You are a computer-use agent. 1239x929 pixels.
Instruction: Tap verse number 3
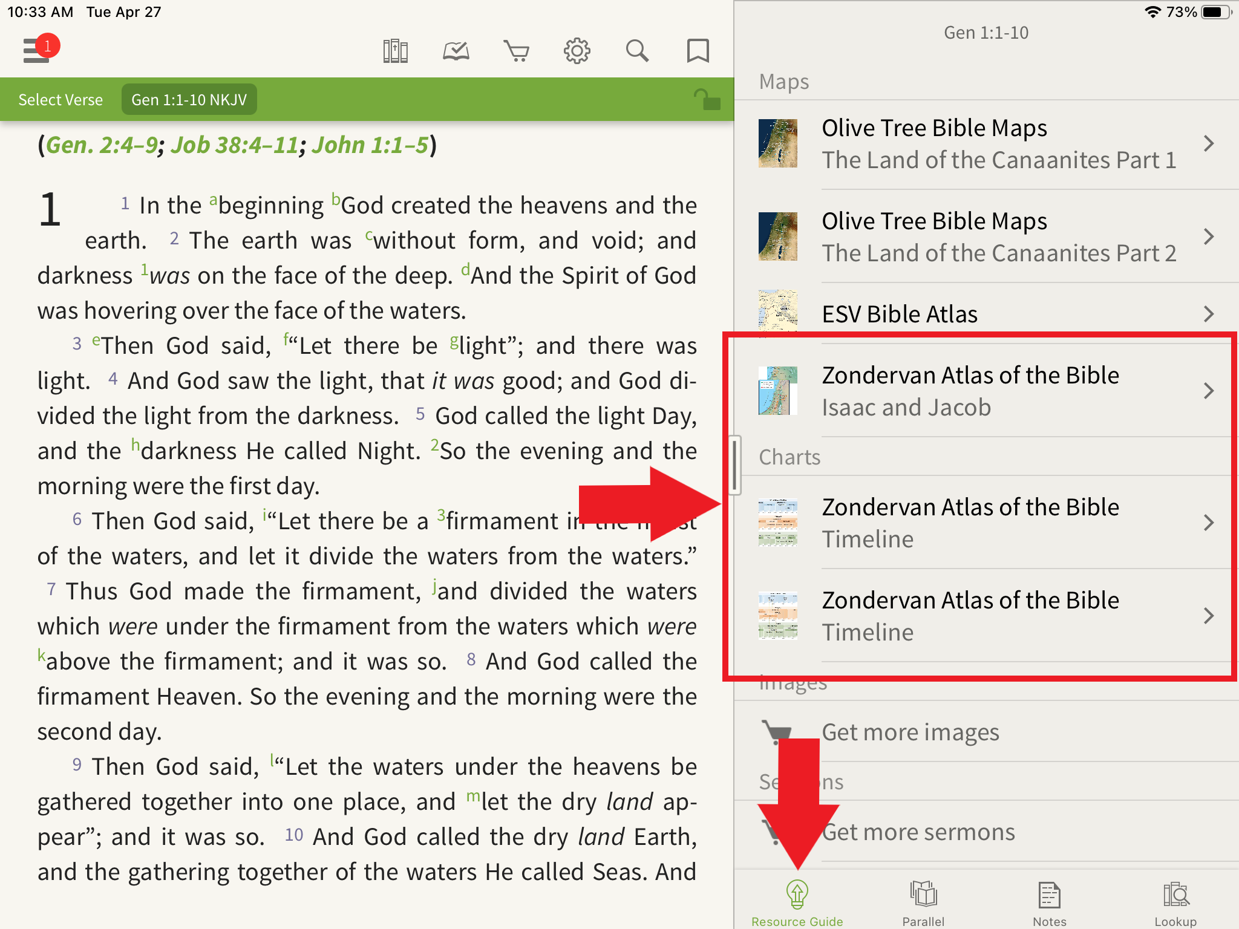coord(77,344)
